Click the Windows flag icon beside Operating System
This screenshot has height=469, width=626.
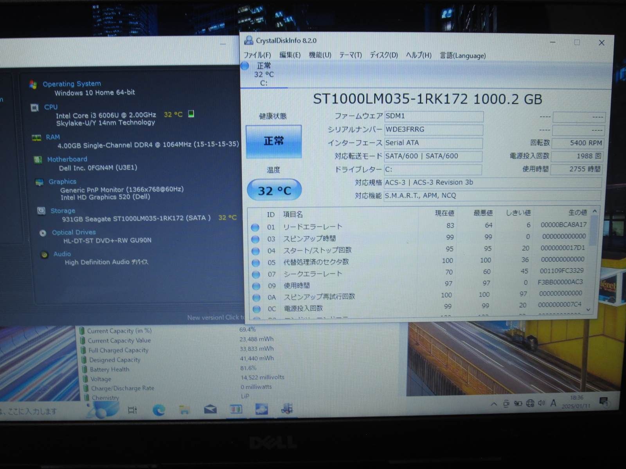click(x=33, y=84)
